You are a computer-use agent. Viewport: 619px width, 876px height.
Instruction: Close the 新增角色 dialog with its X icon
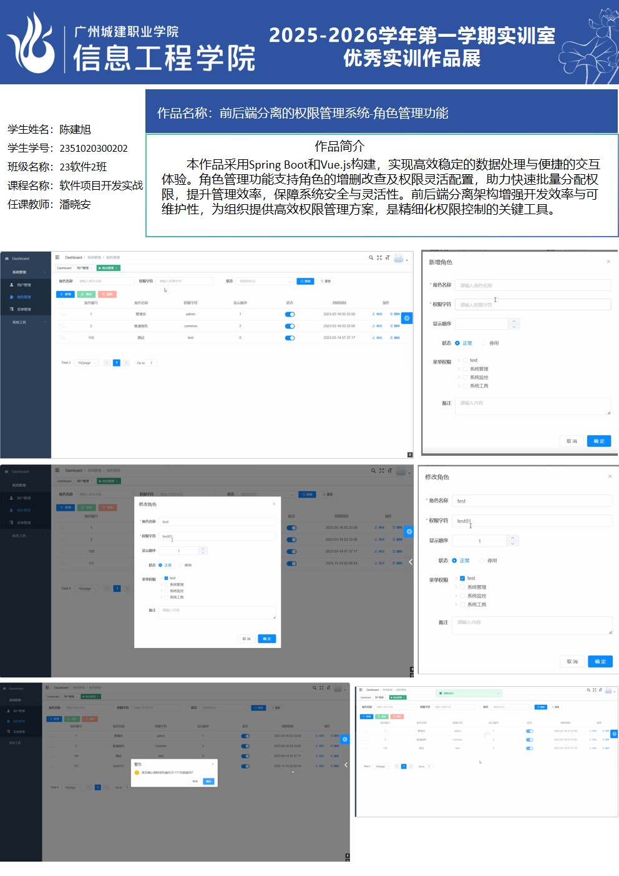point(608,262)
